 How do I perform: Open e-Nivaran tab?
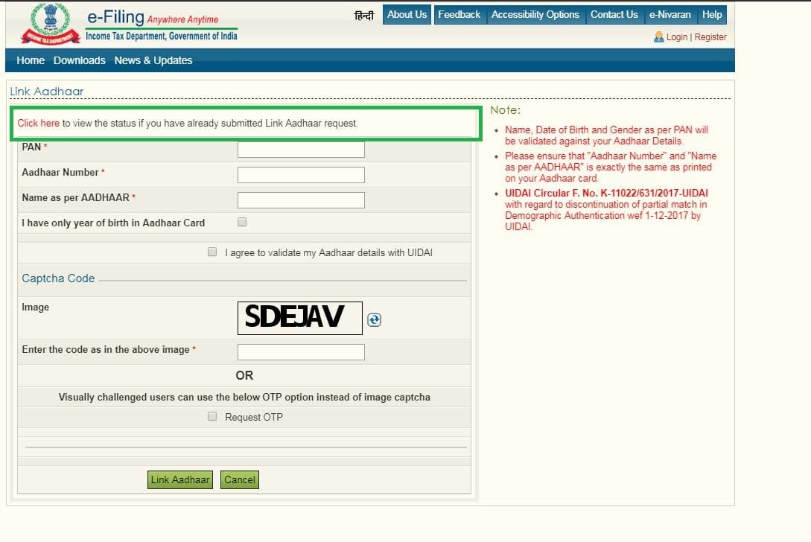pyautogui.click(x=670, y=14)
